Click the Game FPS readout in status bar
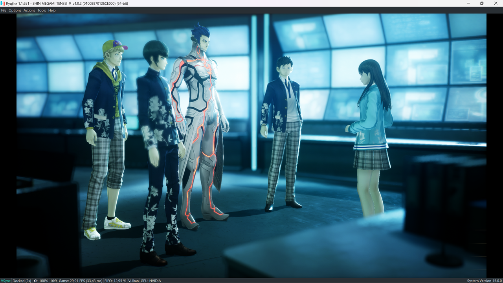The width and height of the screenshot is (503, 283). [80, 281]
